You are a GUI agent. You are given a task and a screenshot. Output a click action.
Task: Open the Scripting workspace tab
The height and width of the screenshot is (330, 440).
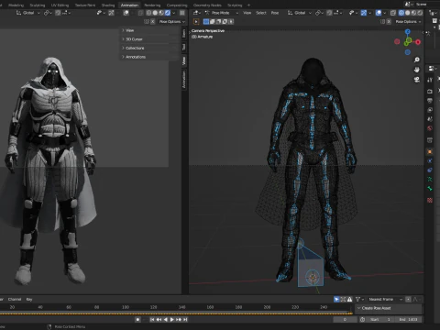[x=235, y=5]
